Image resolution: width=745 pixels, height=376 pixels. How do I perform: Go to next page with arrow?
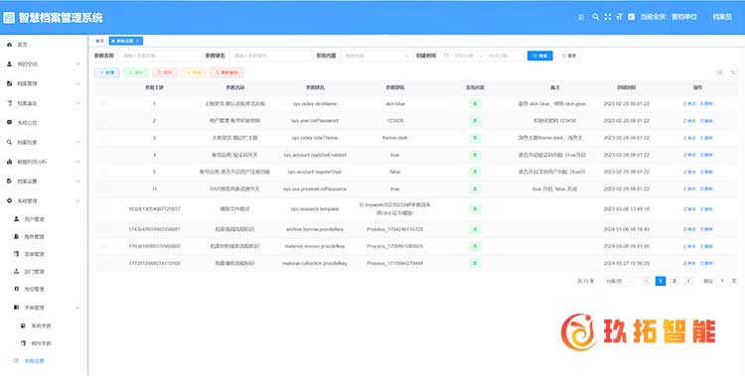tap(688, 281)
